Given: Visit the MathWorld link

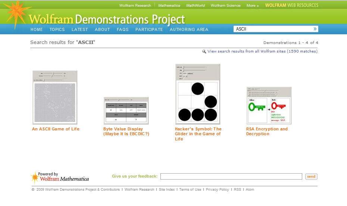Looking at the screenshot, I should tap(196, 6).
